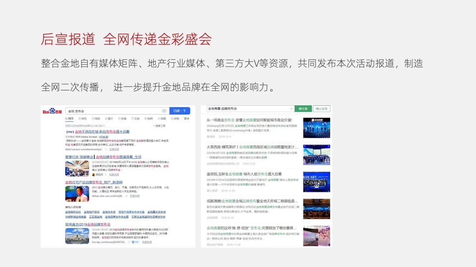The image size is (476, 267).
Task: Click the 佛山 event hall thumbnail
Action: (77, 168)
